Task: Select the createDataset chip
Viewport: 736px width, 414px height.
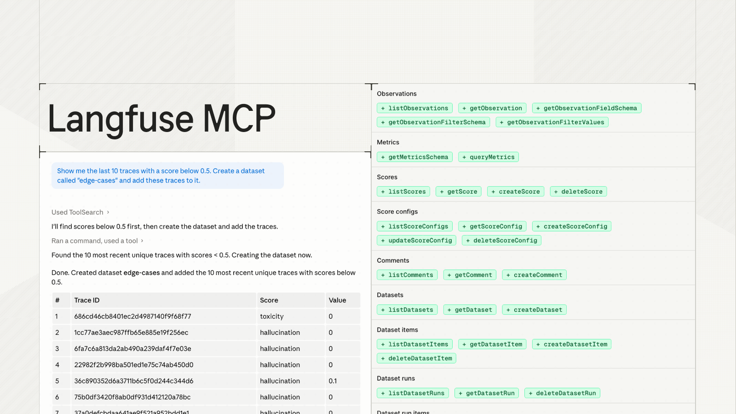Action: 534,310
